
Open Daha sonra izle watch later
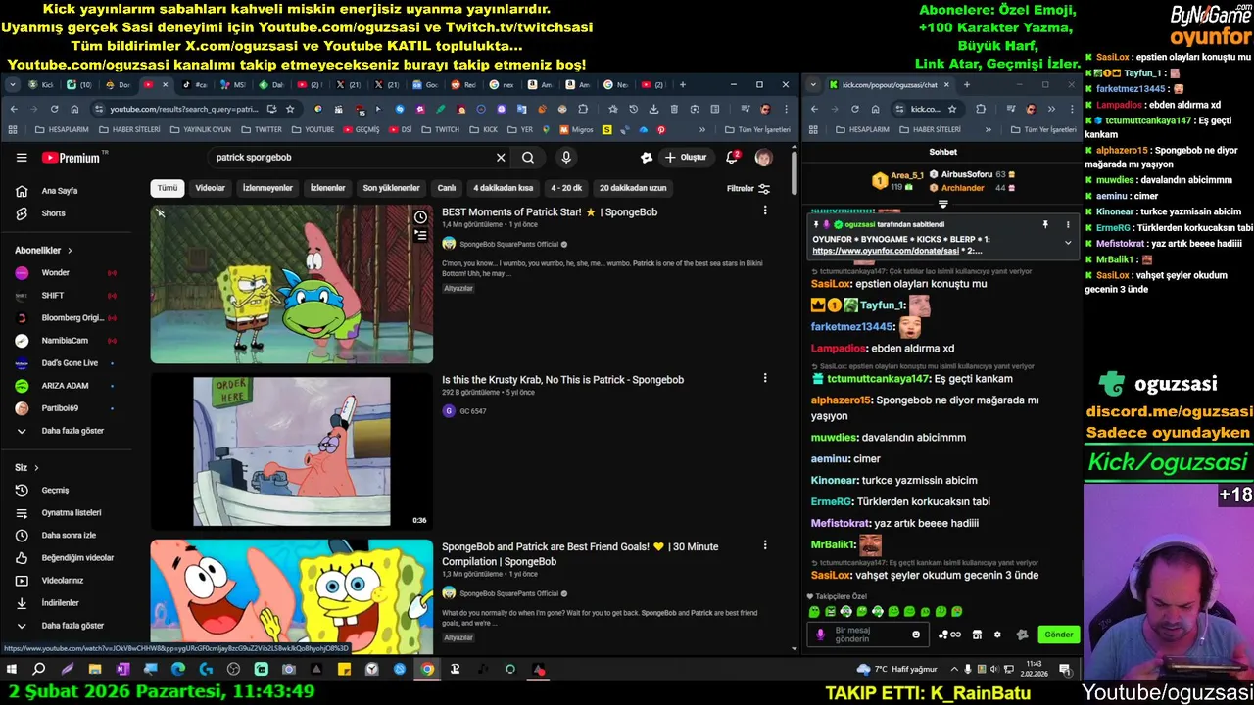(x=68, y=535)
